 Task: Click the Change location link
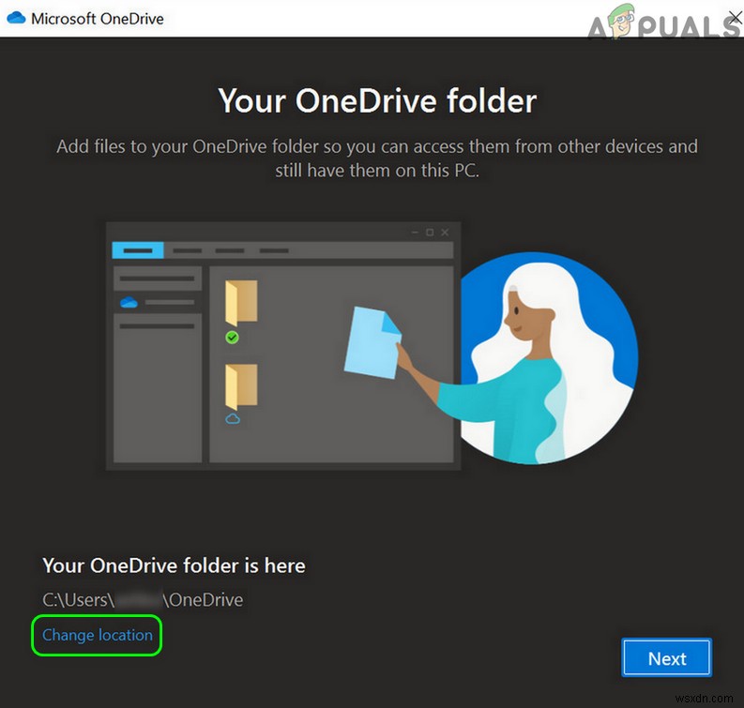coord(98,635)
